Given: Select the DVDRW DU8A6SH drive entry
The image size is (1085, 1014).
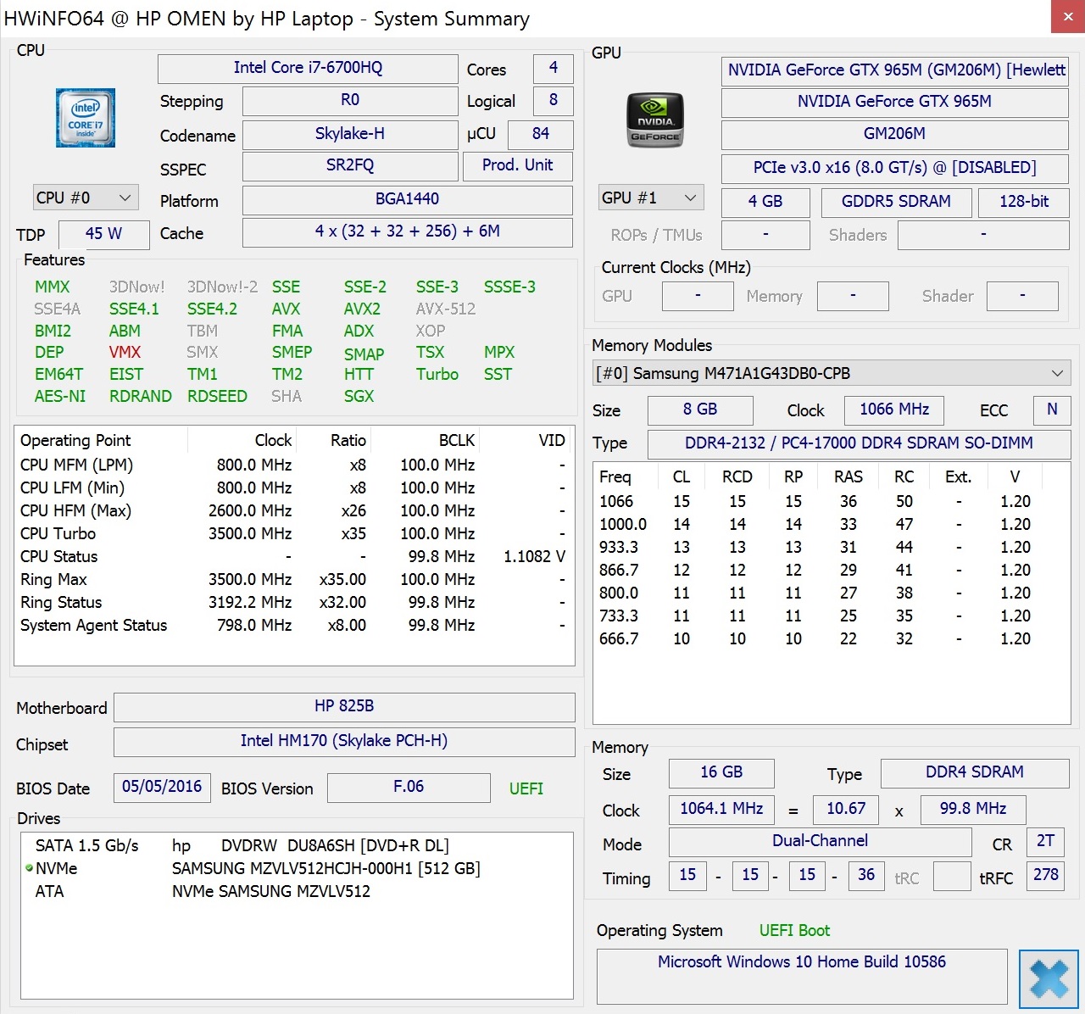Looking at the screenshot, I should (296, 845).
